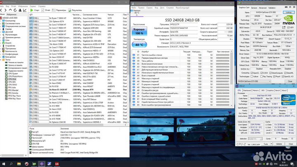
Task: Select Операционная система in AIDA64 tree
Action: (x=14, y=26)
